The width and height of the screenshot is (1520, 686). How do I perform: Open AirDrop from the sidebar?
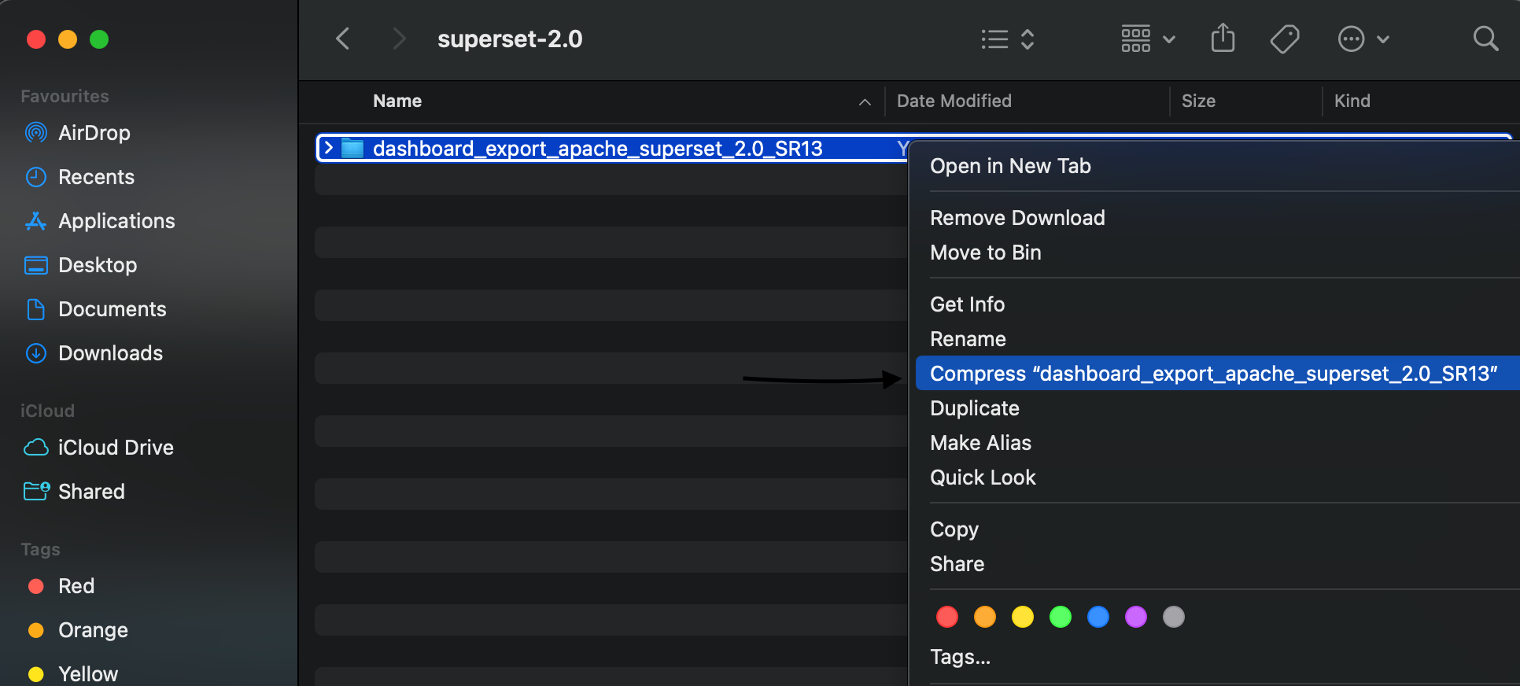[94, 133]
